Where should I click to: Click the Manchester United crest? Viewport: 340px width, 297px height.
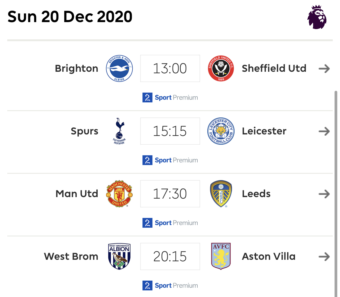[x=119, y=193]
